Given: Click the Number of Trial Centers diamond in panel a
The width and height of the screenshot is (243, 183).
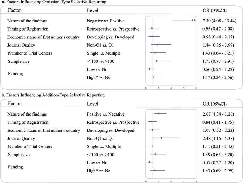Looking at the screenshot, I should pyautogui.click(x=155, y=53).
